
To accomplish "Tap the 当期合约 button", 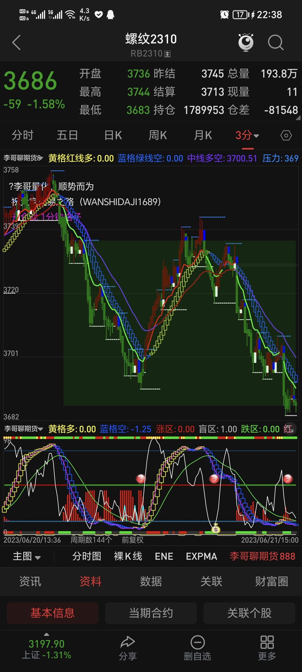I will click(151, 613).
